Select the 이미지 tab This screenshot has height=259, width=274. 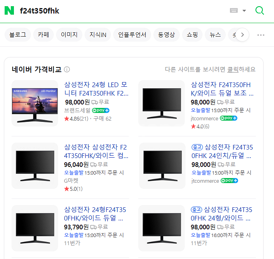pos(69,35)
